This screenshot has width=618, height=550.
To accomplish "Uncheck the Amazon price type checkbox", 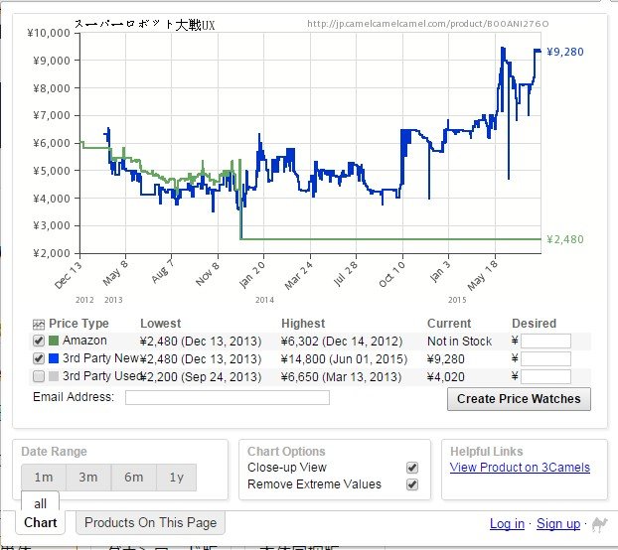I will pos(39,342).
